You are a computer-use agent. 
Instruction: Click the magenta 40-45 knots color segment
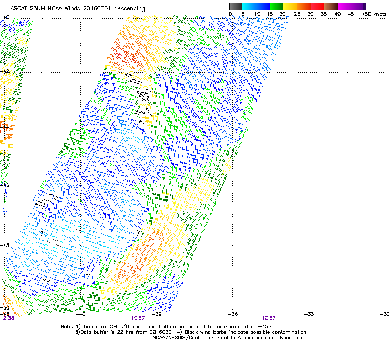point(345,6)
